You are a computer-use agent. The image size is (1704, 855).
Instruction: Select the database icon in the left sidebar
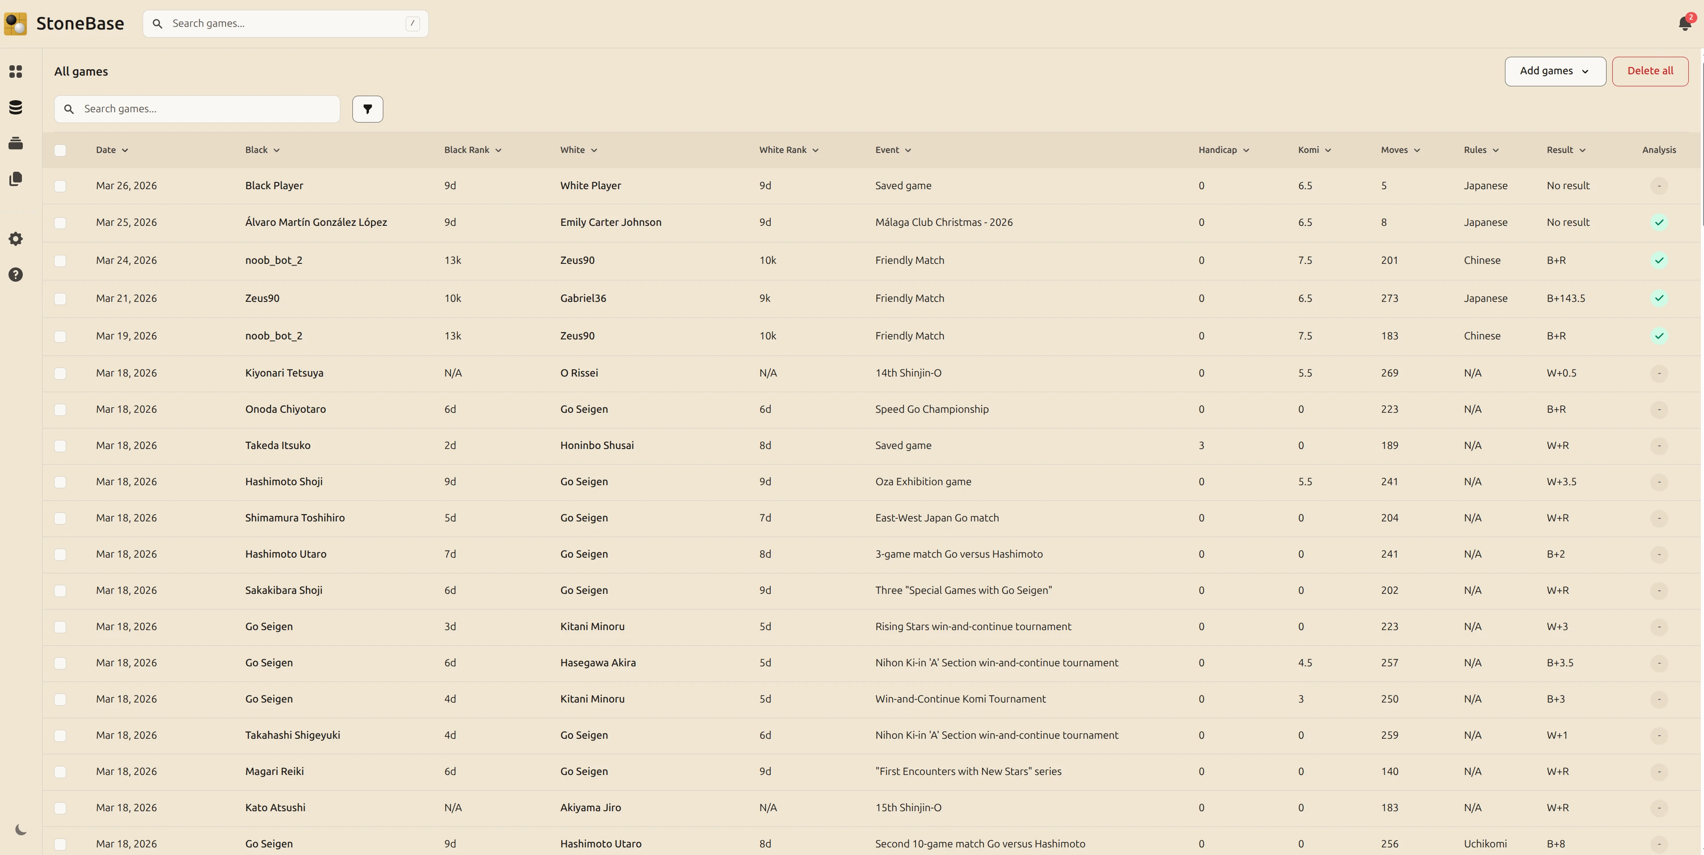pyautogui.click(x=16, y=107)
